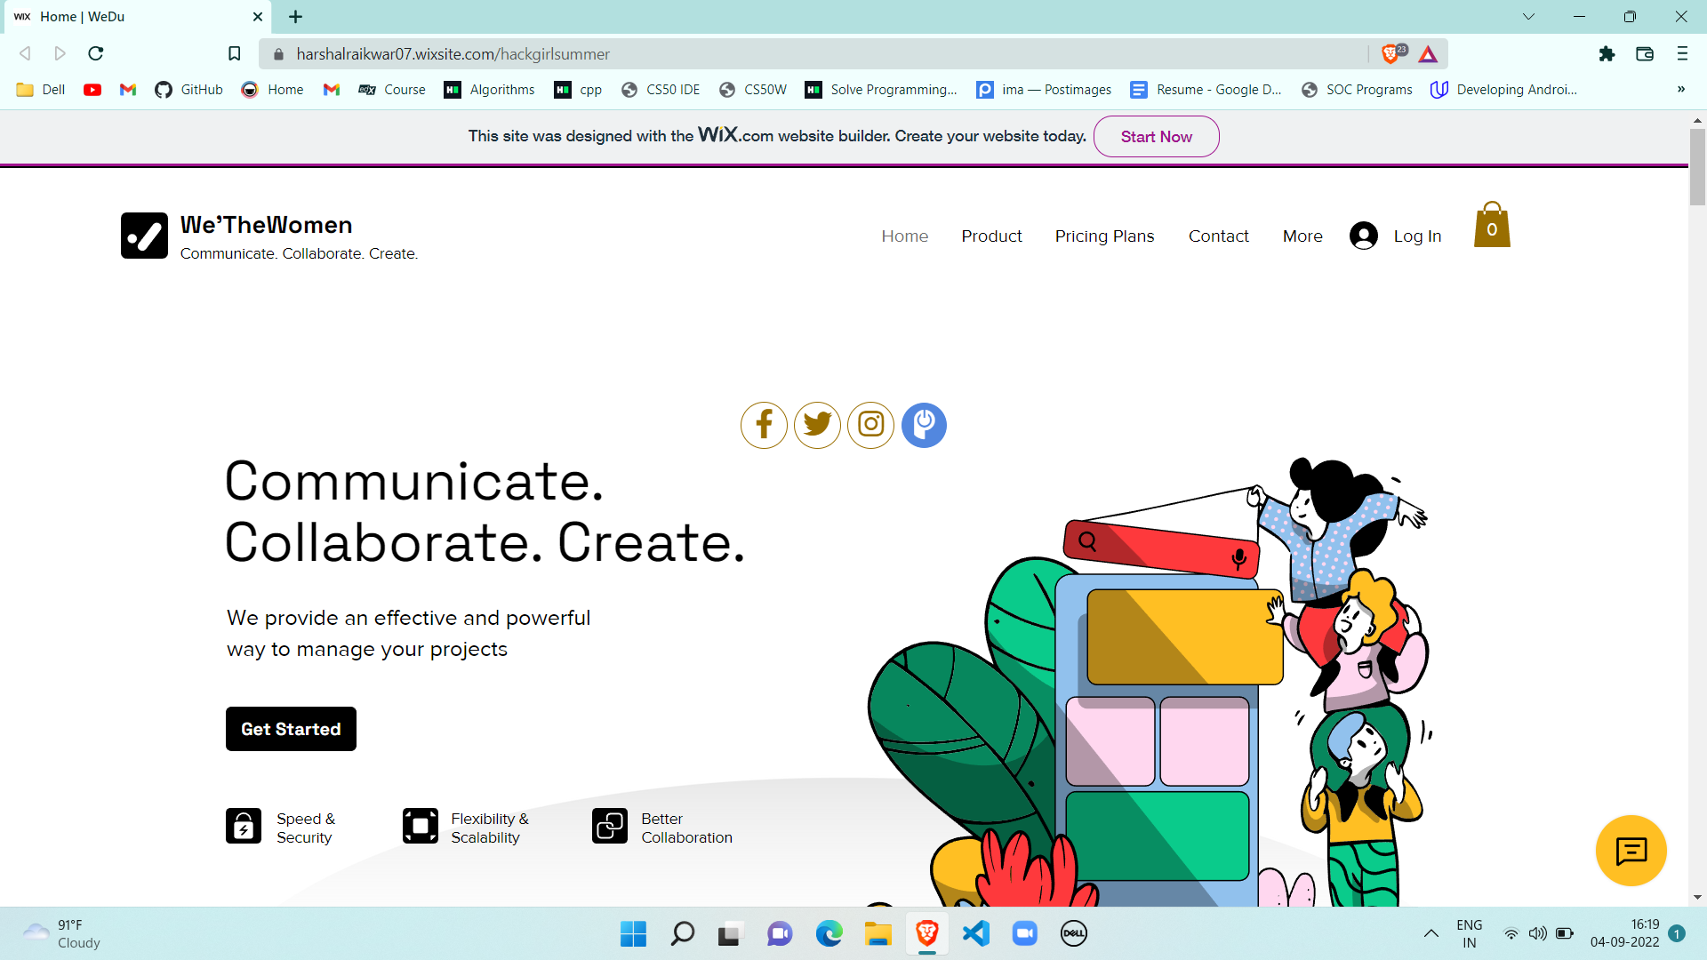Click the Start Now Wix button

point(1156,137)
